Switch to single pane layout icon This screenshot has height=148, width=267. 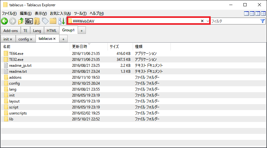(x=246, y=13)
